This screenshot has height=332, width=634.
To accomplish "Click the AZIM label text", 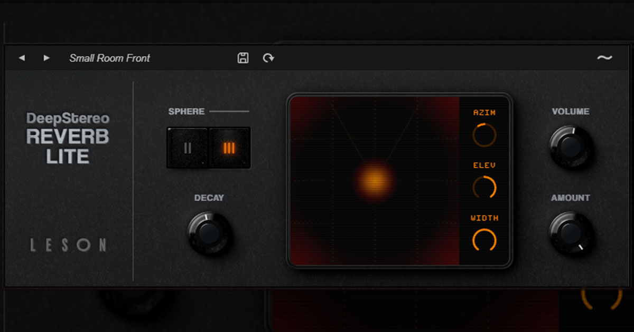I will click(484, 112).
